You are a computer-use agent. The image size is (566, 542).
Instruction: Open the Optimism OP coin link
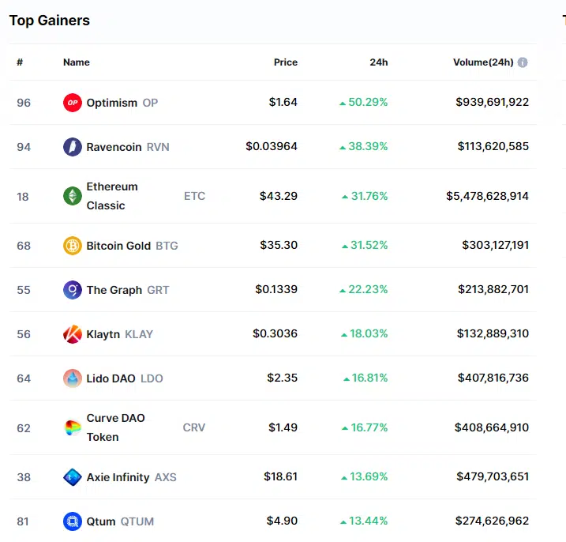(x=112, y=103)
